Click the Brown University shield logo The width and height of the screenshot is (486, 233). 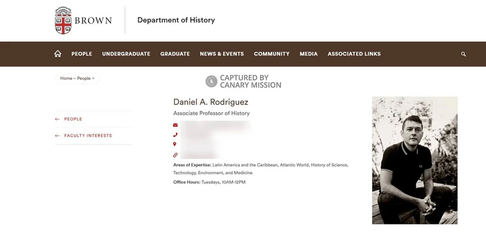point(63,21)
